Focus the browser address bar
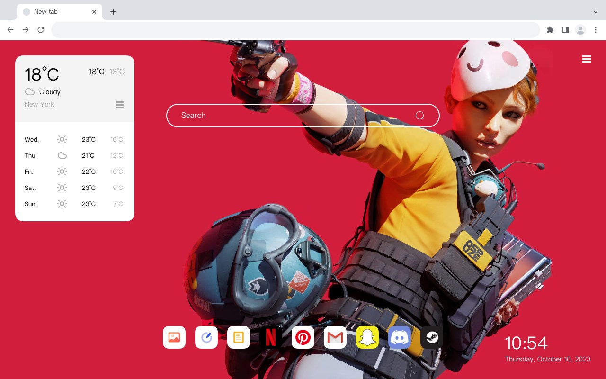606x379 pixels. tap(295, 30)
